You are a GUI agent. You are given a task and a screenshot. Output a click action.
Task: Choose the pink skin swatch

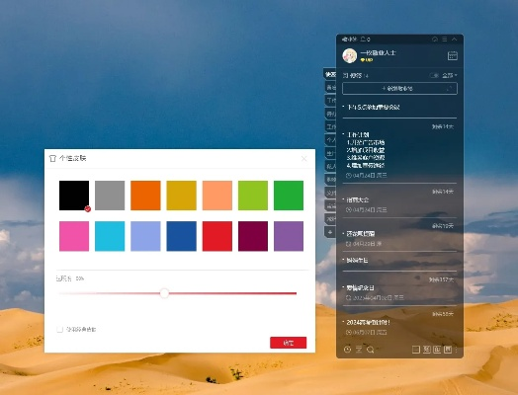tap(74, 236)
